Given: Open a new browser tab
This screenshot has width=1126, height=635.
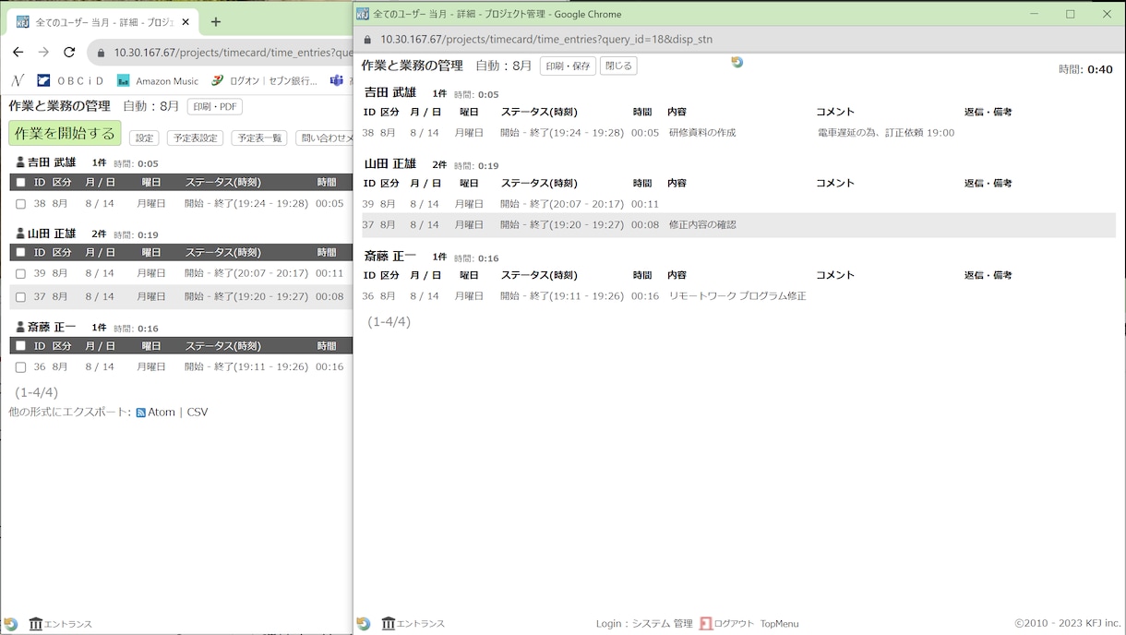Looking at the screenshot, I should [216, 22].
